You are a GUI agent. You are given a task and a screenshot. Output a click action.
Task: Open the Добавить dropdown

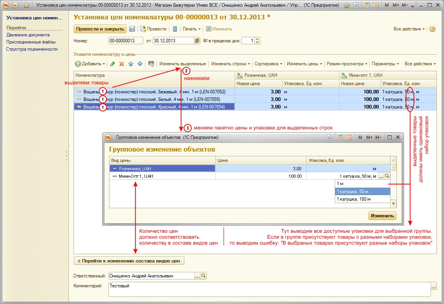coord(90,64)
